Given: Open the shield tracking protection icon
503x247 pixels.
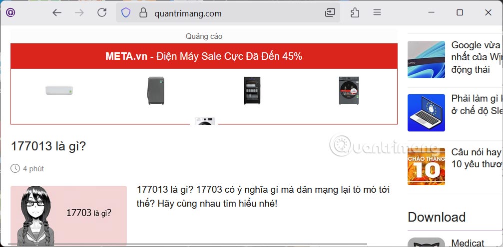Looking at the screenshot, I should pyautogui.click(x=126, y=13).
